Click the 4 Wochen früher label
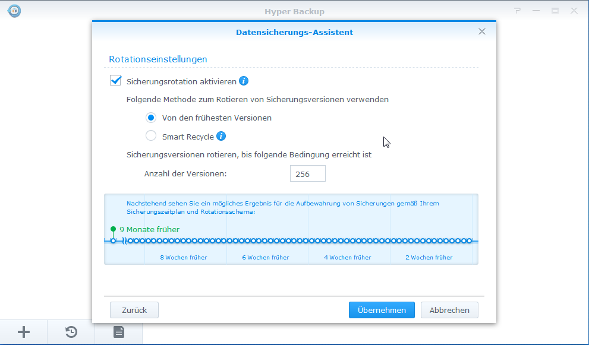 [348, 258]
